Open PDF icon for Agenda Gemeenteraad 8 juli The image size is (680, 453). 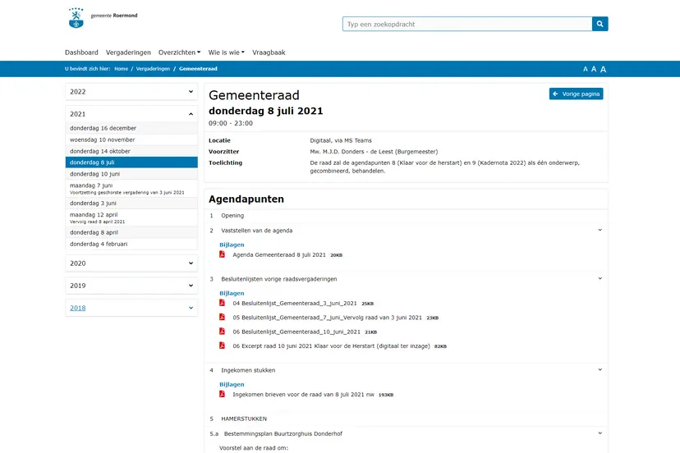coord(223,255)
